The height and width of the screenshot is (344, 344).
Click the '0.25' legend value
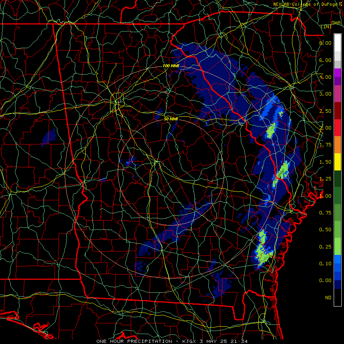tap(325, 247)
